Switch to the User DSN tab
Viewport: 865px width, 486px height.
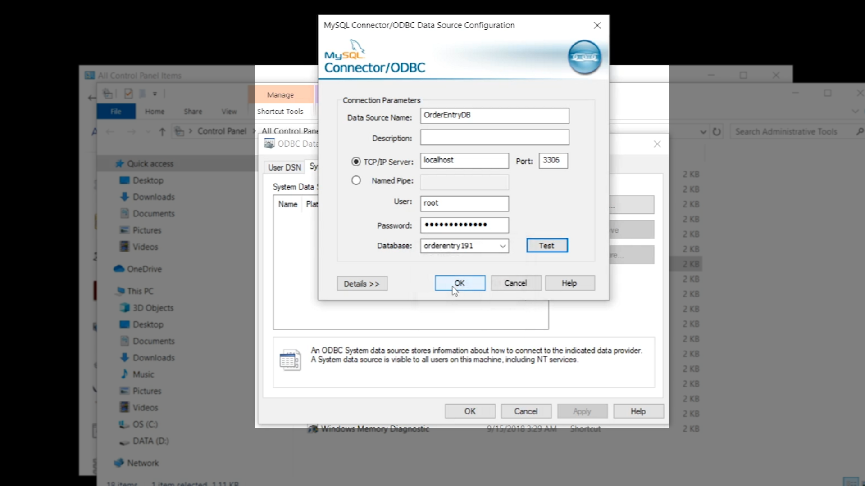pyautogui.click(x=284, y=167)
